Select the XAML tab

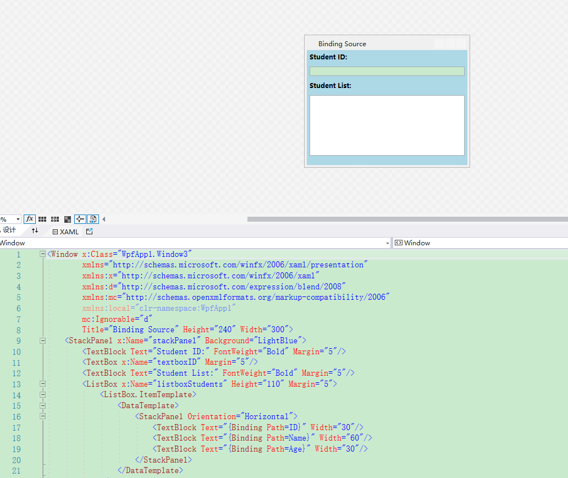point(66,231)
